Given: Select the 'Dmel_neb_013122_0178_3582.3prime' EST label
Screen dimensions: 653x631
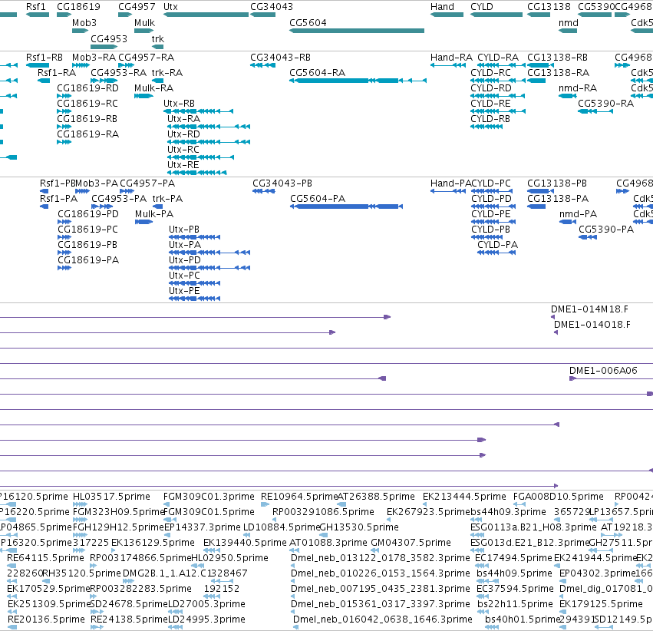Looking at the screenshot, I should pos(381,559).
